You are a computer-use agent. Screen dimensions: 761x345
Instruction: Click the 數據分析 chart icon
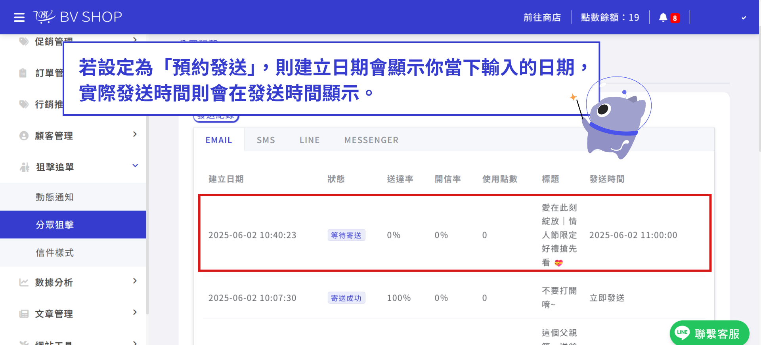[x=24, y=282]
